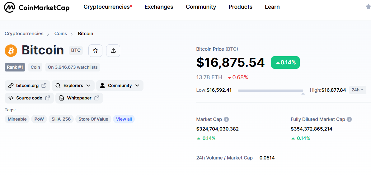Click the Market Cap info icon
The image size is (371, 175).
coord(226,119)
